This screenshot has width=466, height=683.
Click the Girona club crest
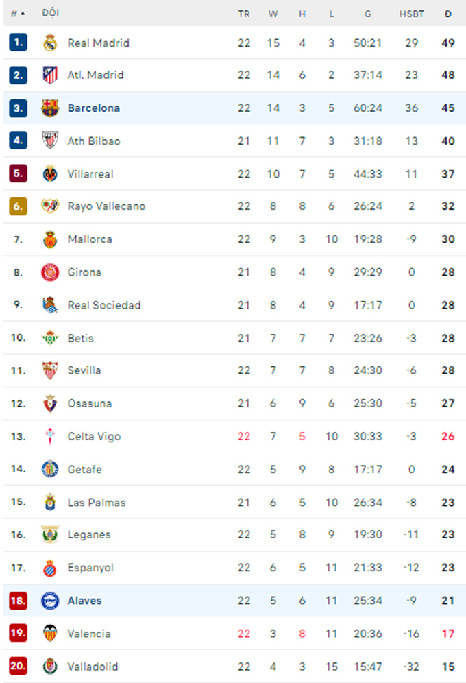click(x=50, y=272)
